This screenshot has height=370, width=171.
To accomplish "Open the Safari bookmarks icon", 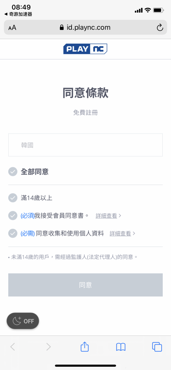I will click(121, 347).
